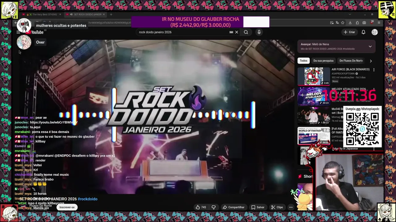Close the SET ROCK DOIDO browser tab
396x222 pixels.
point(104,14)
